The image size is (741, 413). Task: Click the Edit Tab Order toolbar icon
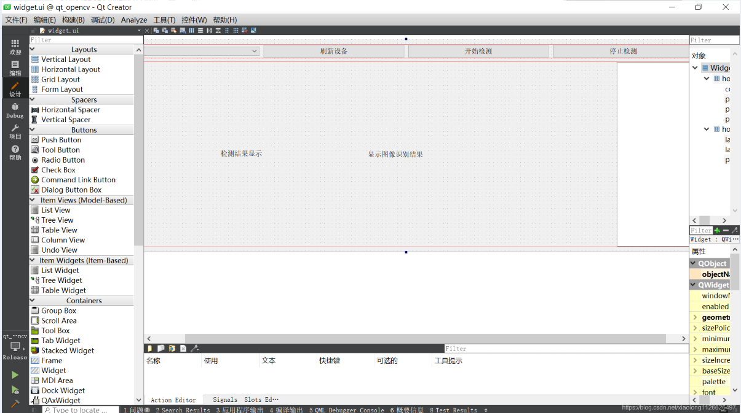(x=183, y=30)
